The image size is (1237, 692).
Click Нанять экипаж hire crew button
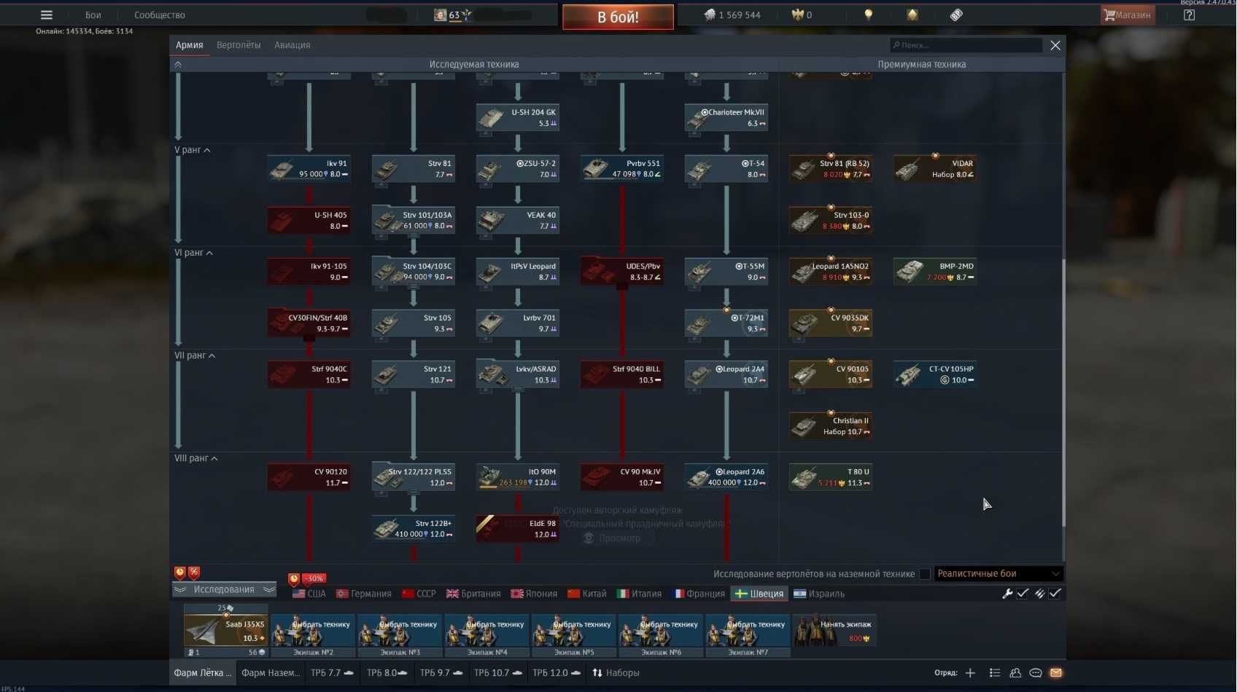coord(834,631)
